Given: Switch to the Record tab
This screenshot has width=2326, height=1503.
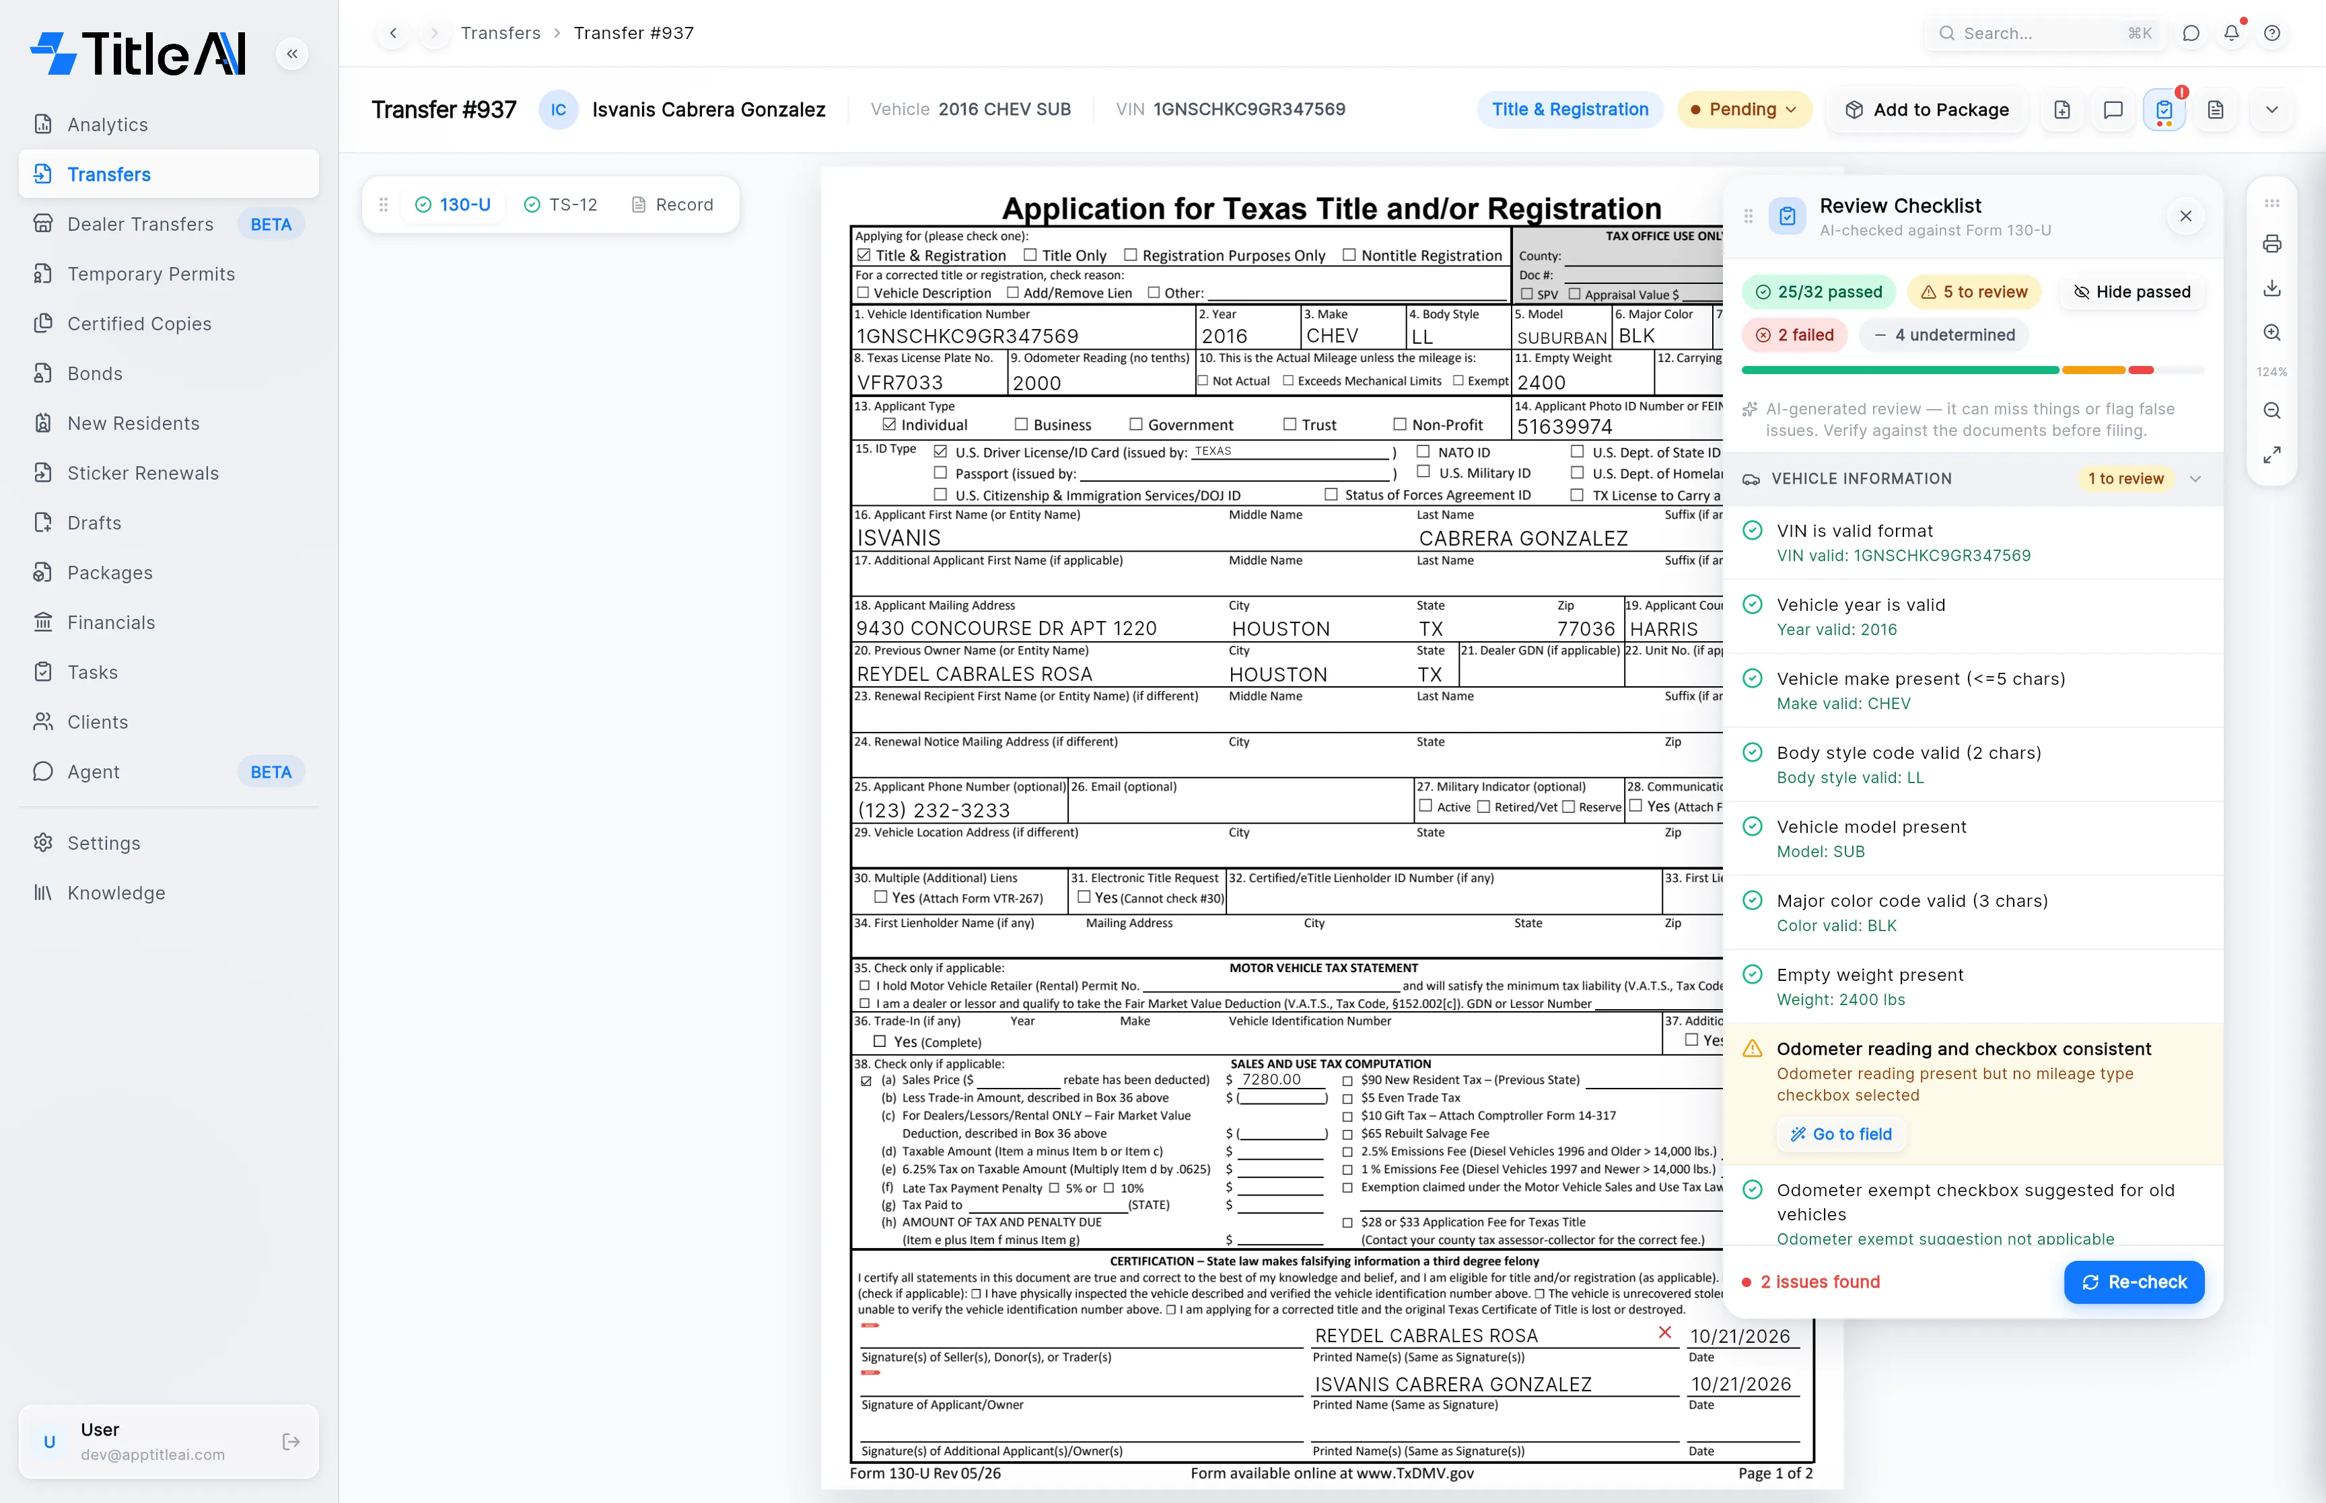Looking at the screenshot, I should [672, 205].
